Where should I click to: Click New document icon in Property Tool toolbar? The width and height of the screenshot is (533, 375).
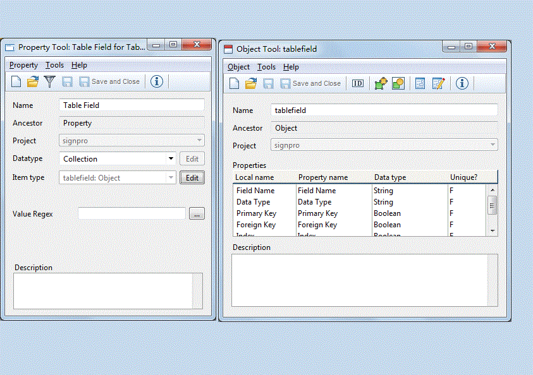16,81
